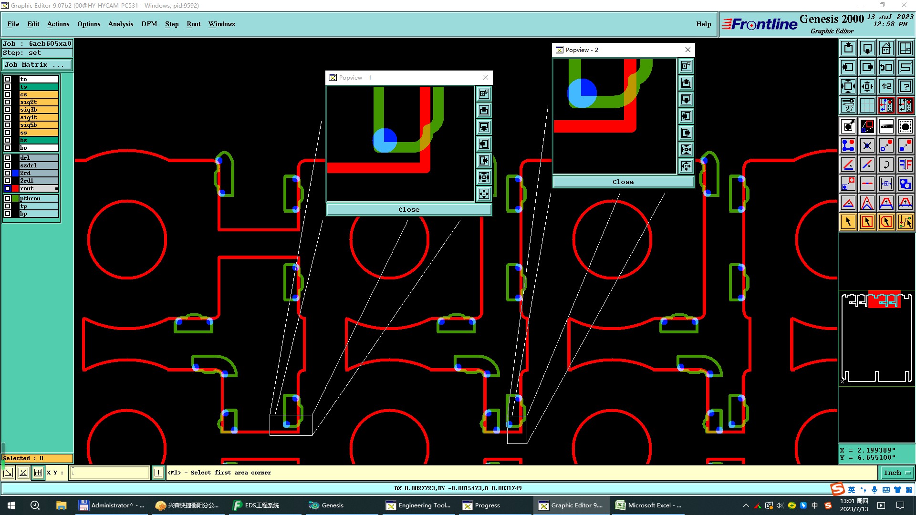Click the X Y coordinate input field
Image resolution: width=916 pixels, height=515 pixels.
[110, 473]
